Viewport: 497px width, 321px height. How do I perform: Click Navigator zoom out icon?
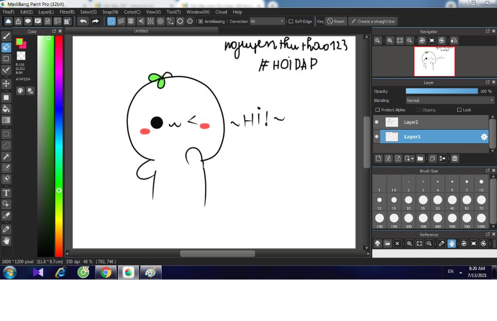pos(410,41)
